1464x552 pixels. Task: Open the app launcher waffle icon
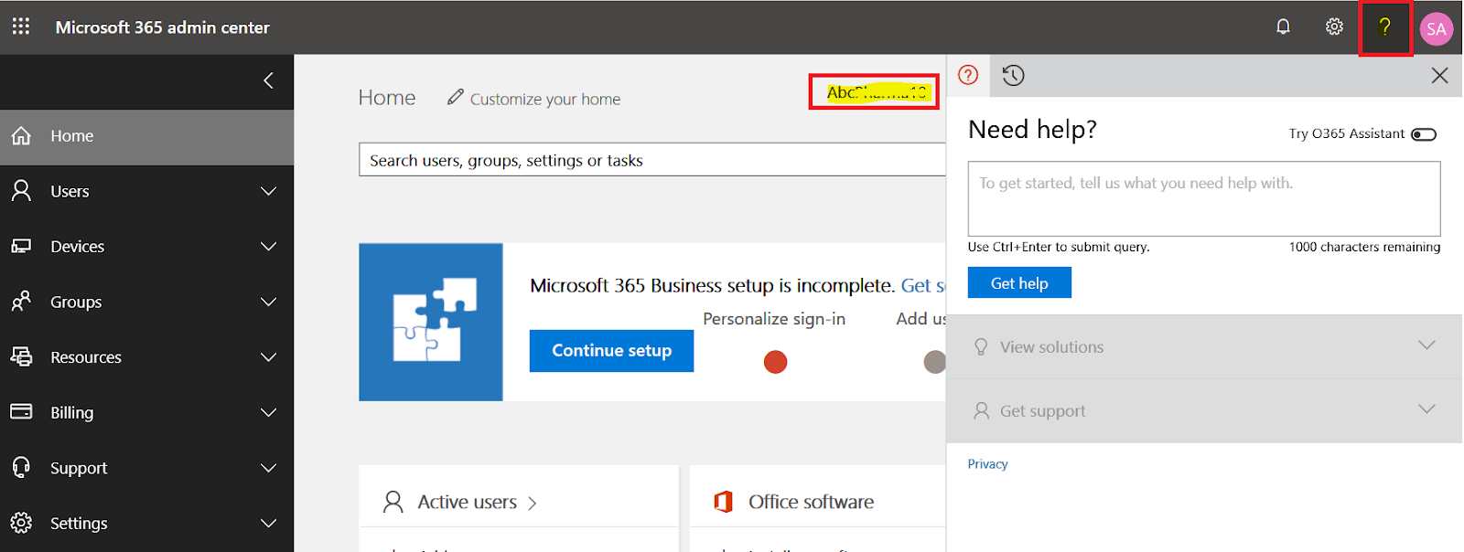coord(21,27)
